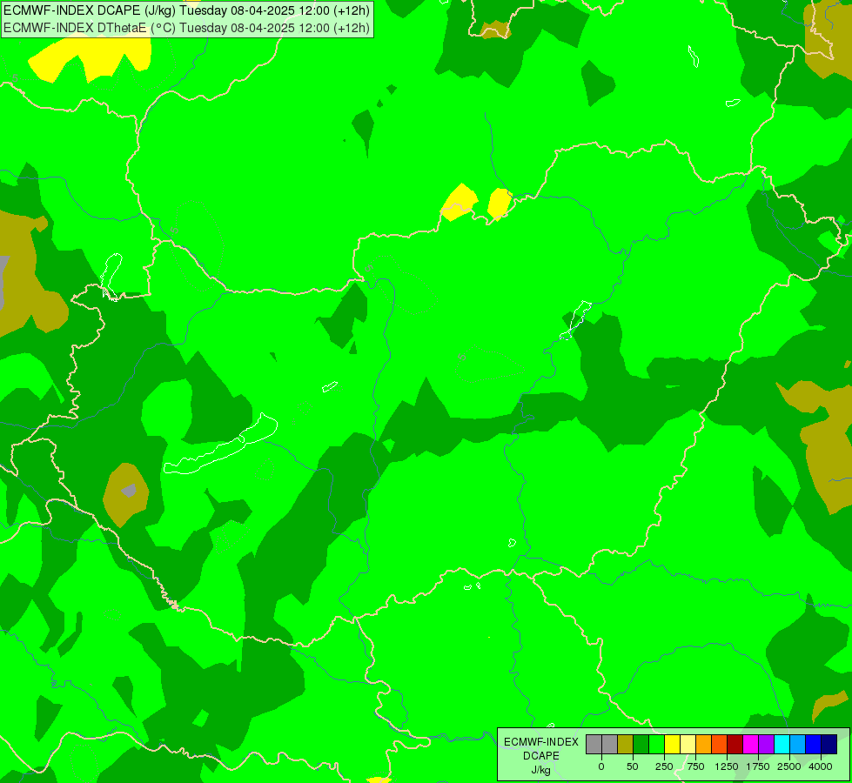Click the '50' legend tick value

coord(633,766)
